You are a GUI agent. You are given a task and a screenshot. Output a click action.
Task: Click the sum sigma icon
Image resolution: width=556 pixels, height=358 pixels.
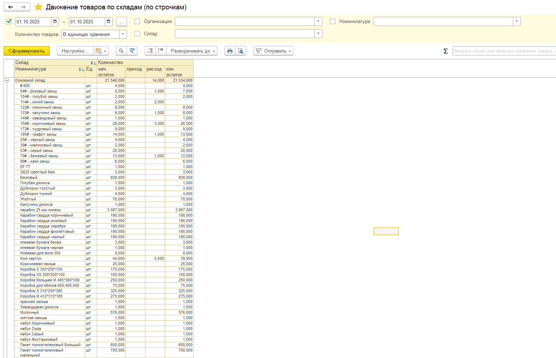(446, 51)
